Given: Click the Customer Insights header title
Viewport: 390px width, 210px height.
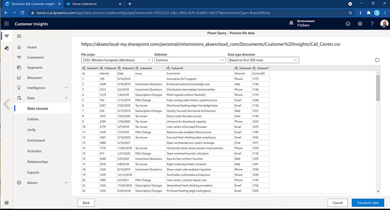Looking at the screenshot, I should tap(31, 24).
